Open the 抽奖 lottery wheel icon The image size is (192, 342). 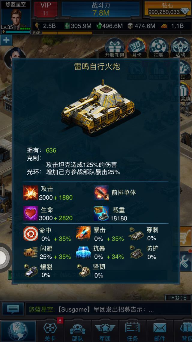click(x=158, y=48)
